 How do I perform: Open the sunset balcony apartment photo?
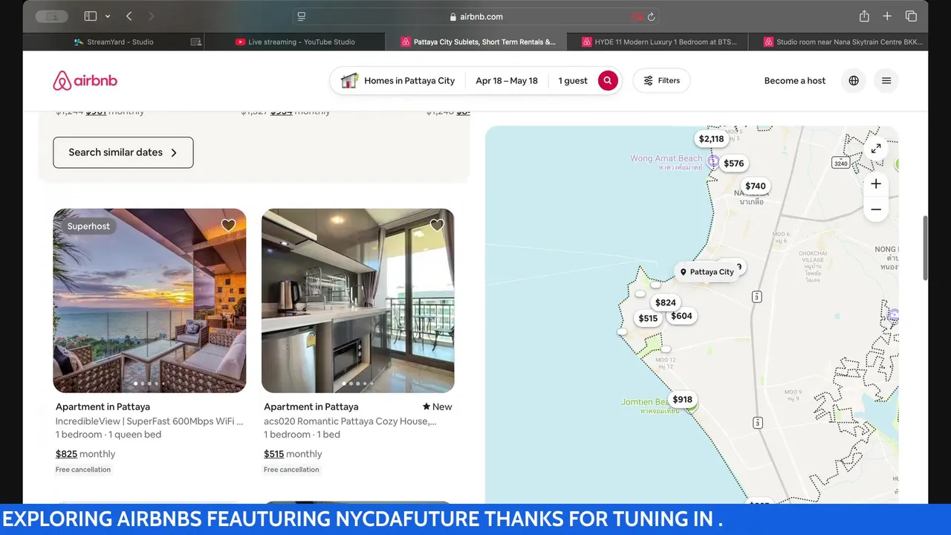(149, 300)
